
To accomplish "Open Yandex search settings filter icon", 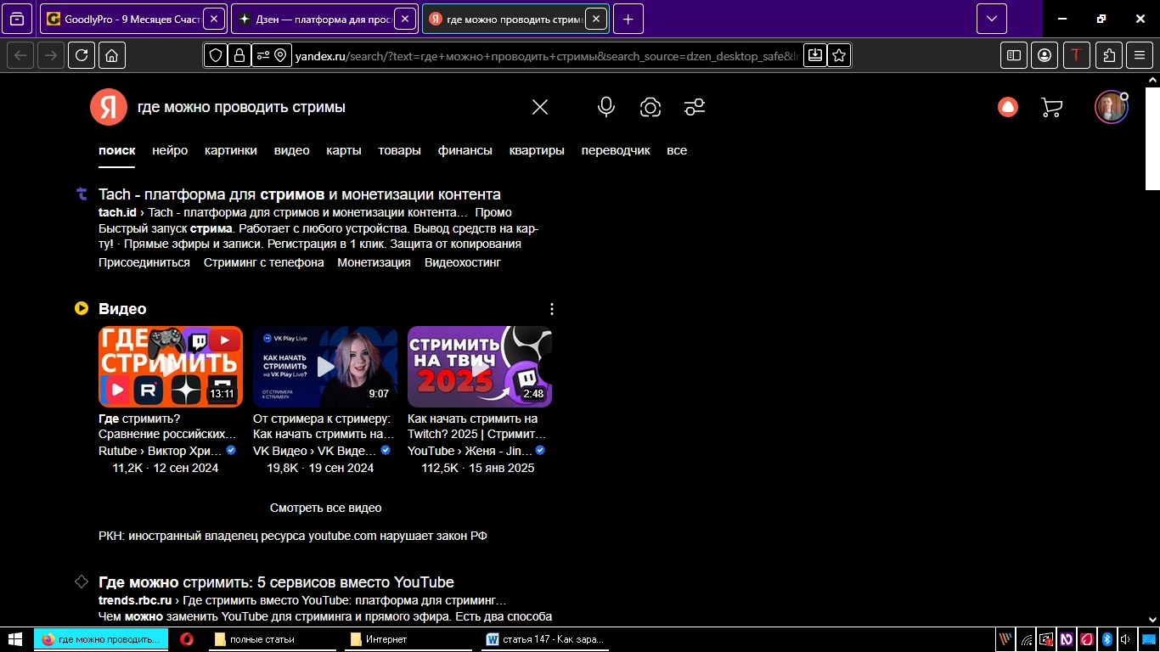I will coord(695,107).
